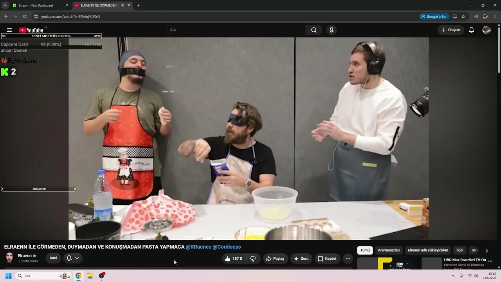
Task: Open the YouTube notifications bell
Action: (472, 30)
